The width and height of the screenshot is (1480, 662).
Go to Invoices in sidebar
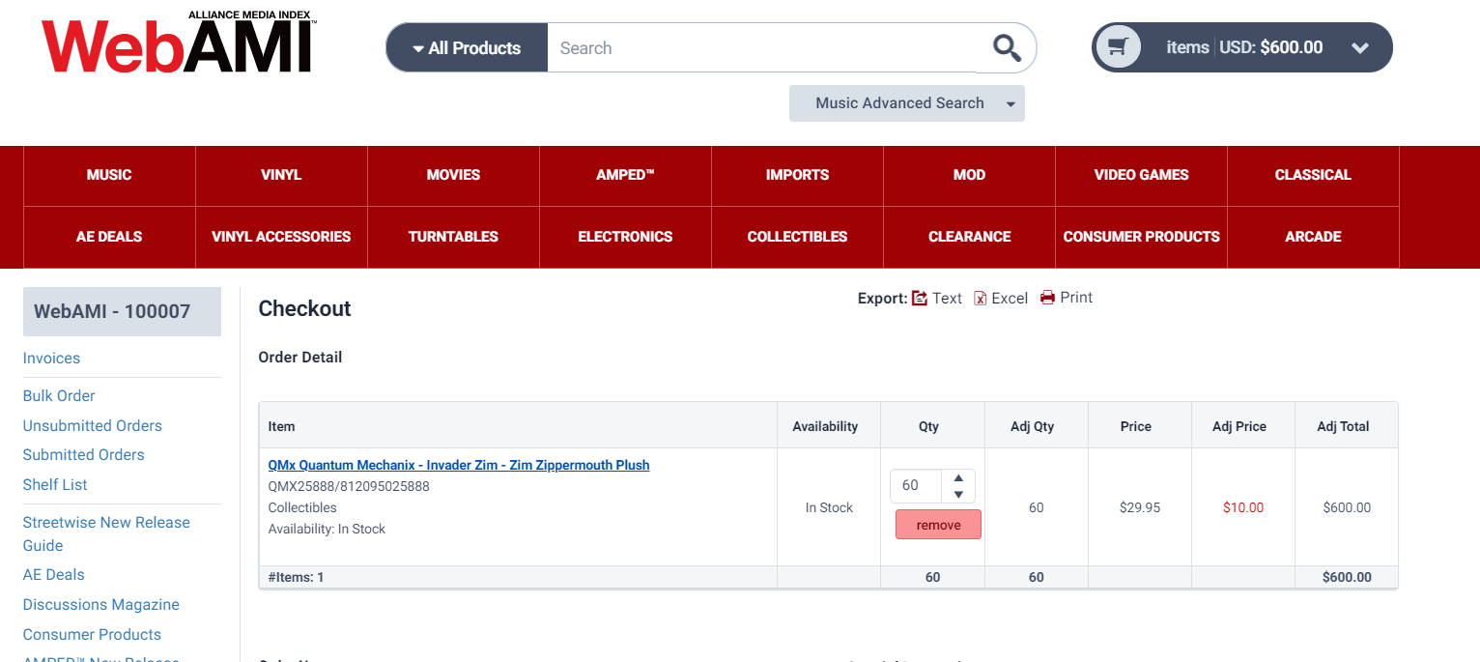coord(51,359)
